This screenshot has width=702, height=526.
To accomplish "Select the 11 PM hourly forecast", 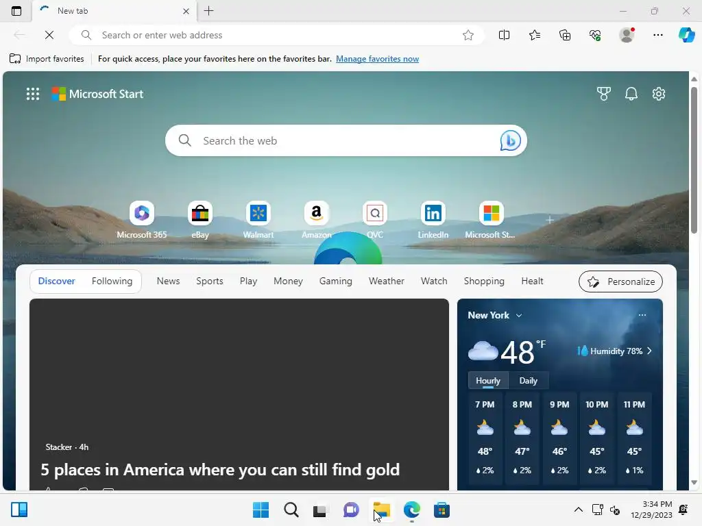I will (634, 438).
